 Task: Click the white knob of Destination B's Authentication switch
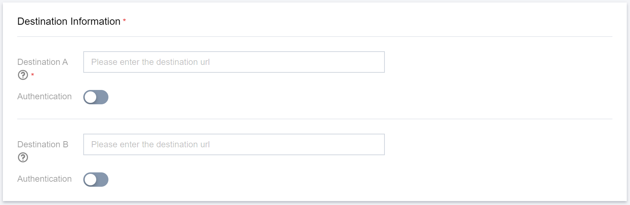[90, 180]
